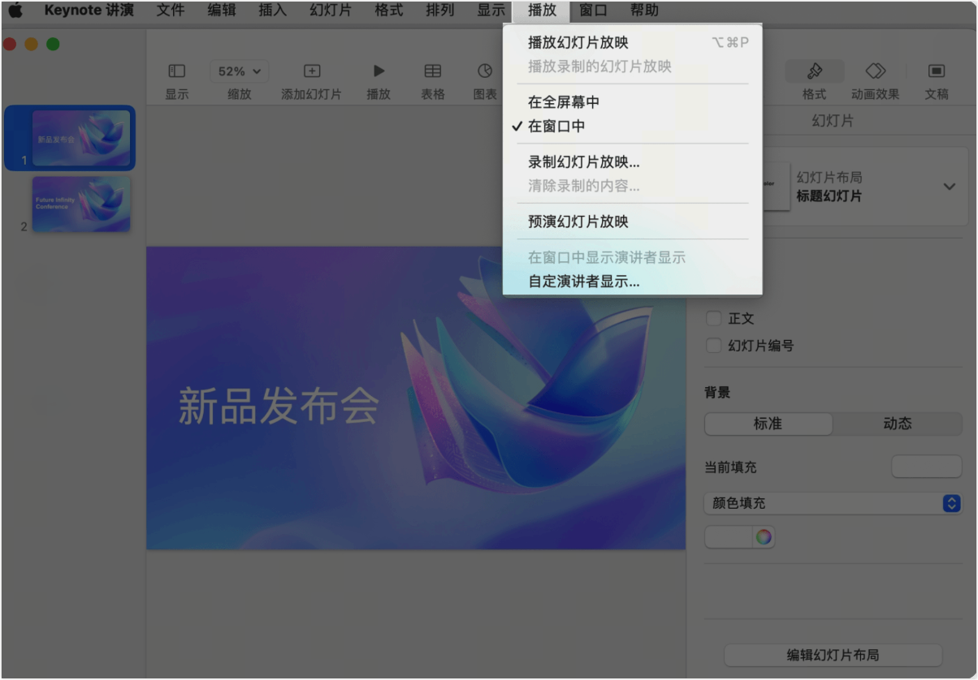Choose 预演幻灯片放映 menu item
The image size is (978, 680).
pos(633,222)
